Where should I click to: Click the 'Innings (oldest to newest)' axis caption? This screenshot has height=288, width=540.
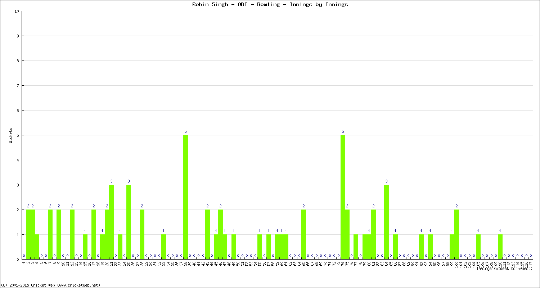pyautogui.click(x=504, y=269)
